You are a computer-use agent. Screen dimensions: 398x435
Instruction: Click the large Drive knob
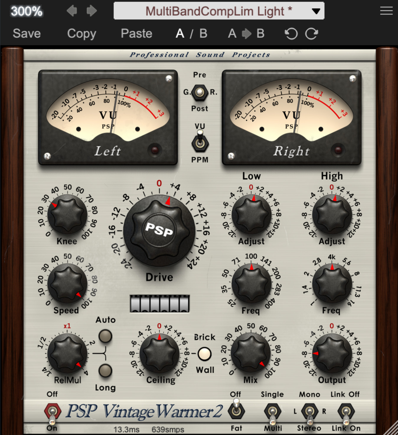point(159,230)
